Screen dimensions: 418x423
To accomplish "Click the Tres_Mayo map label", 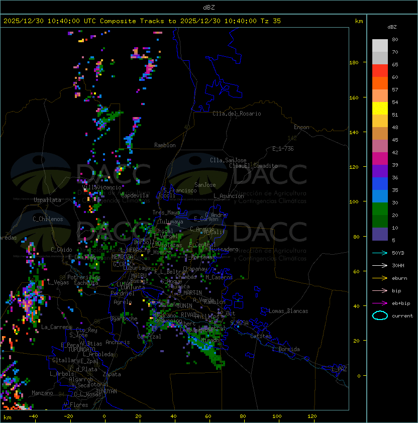I will pyautogui.click(x=166, y=213).
